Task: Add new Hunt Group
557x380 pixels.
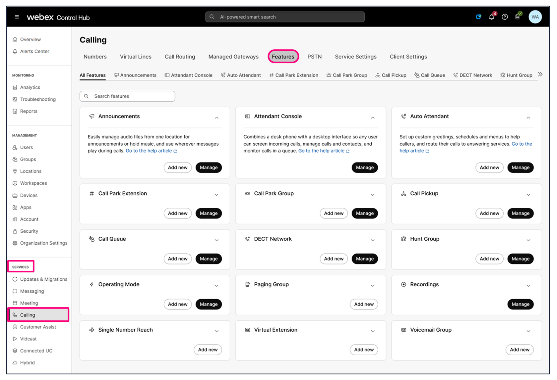Action: 489,259
